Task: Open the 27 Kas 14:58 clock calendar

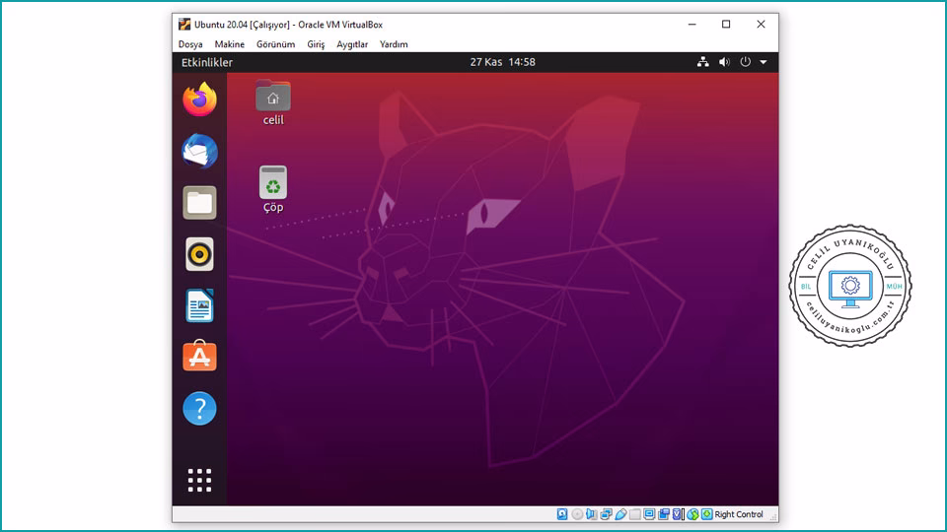Action: click(x=502, y=62)
